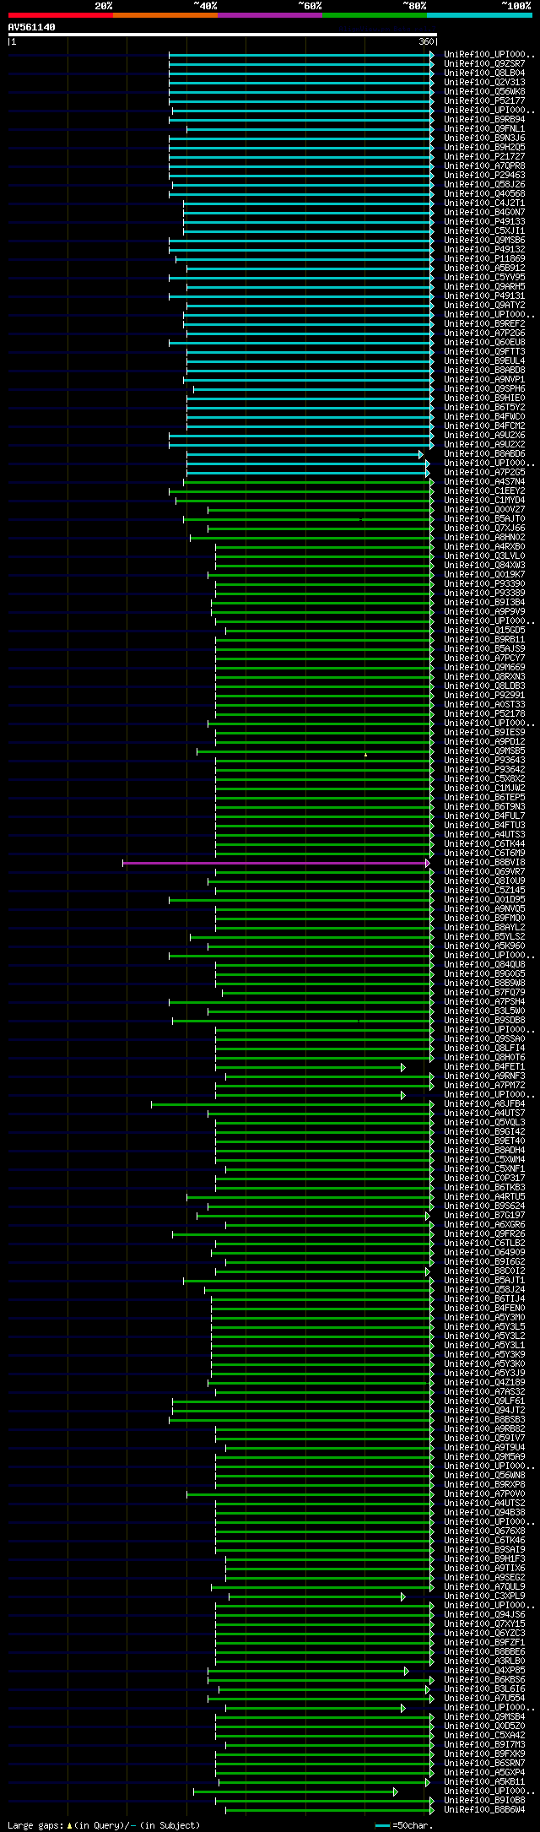Click the cyan ~100% identity legend segment
The height and width of the screenshot is (1832, 540).
(x=479, y=15)
